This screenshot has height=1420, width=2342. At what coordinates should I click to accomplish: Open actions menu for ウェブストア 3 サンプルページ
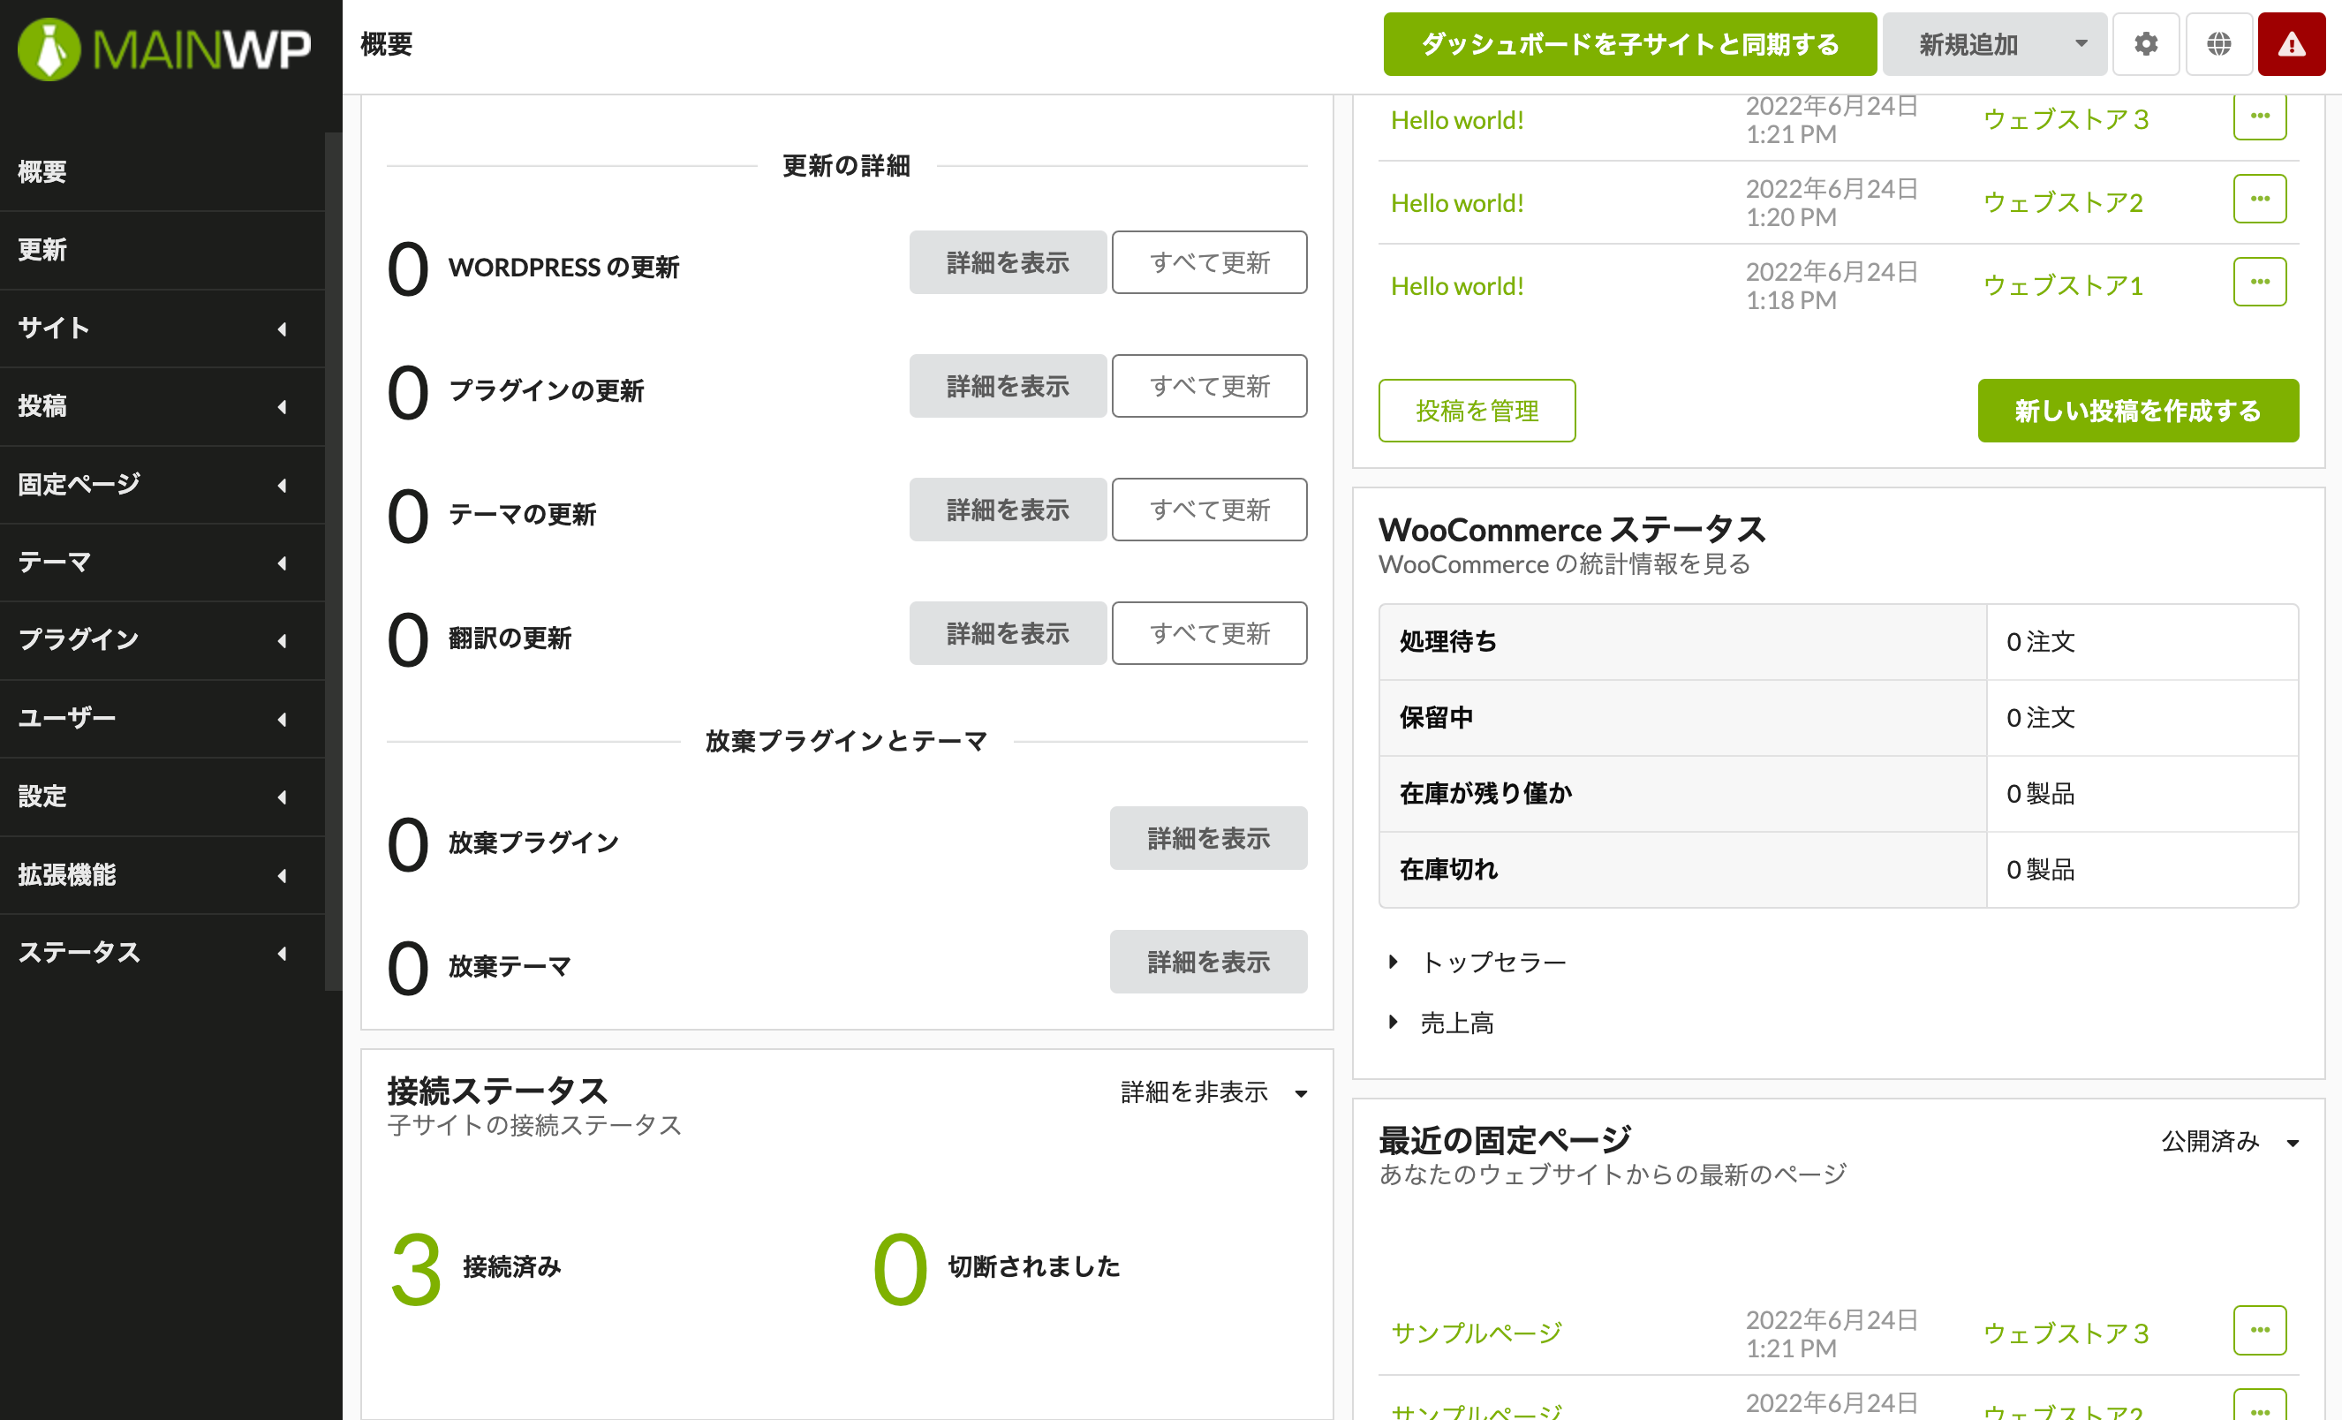(x=2259, y=1330)
